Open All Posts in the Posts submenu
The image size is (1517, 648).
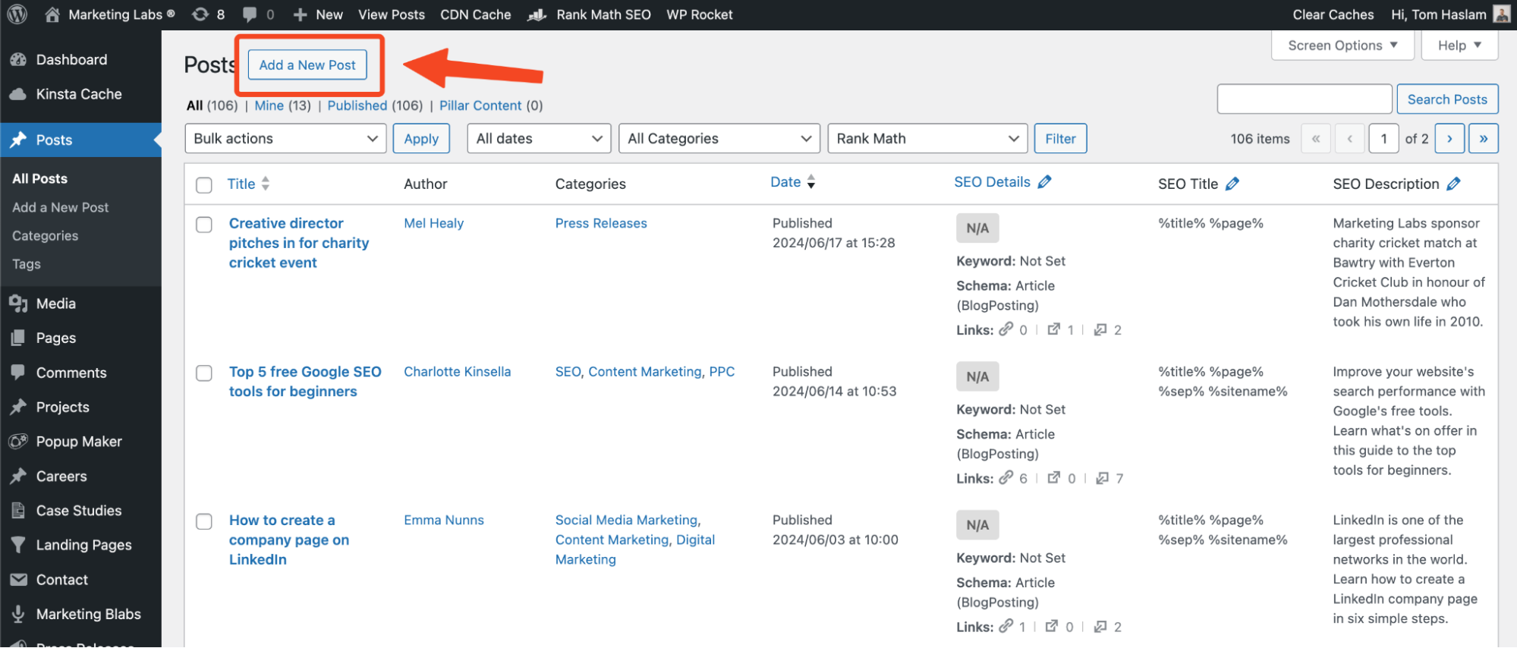click(x=39, y=178)
